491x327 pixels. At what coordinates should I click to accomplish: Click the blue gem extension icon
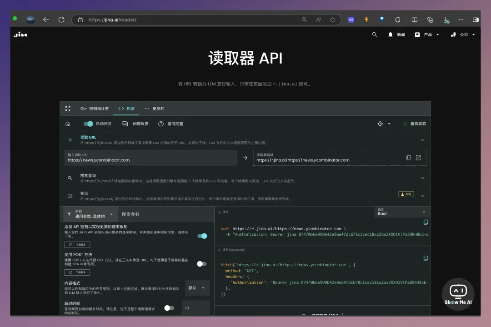click(x=382, y=20)
